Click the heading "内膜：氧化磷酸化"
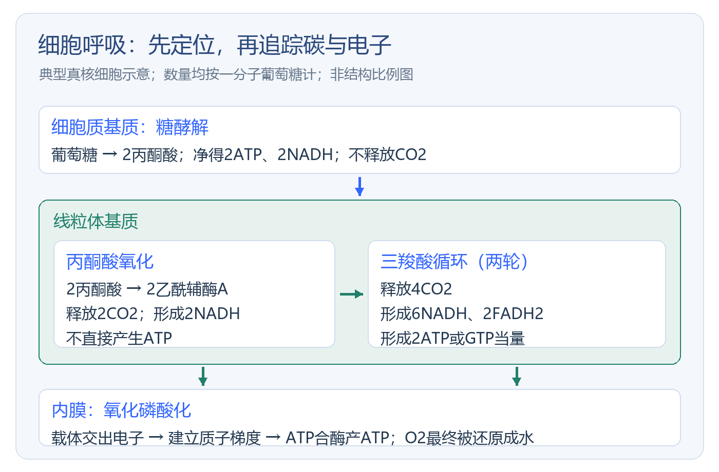Screen dimensions: 719x472 pyautogui.click(x=121, y=410)
